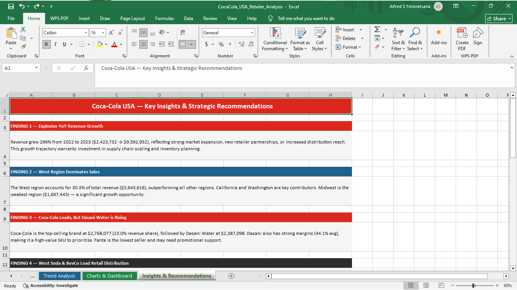Click the Undo arrow icon
Screen dimensions: 517x290
[22, 6]
